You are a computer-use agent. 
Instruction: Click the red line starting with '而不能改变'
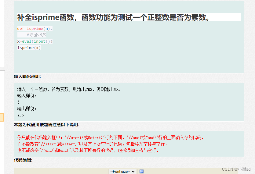(92, 144)
